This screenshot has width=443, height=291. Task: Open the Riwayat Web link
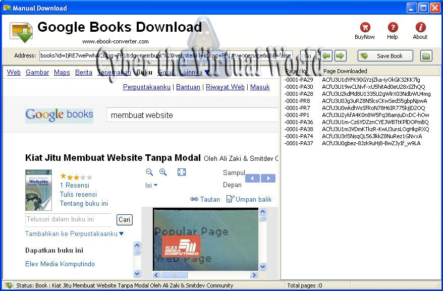click(225, 87)
